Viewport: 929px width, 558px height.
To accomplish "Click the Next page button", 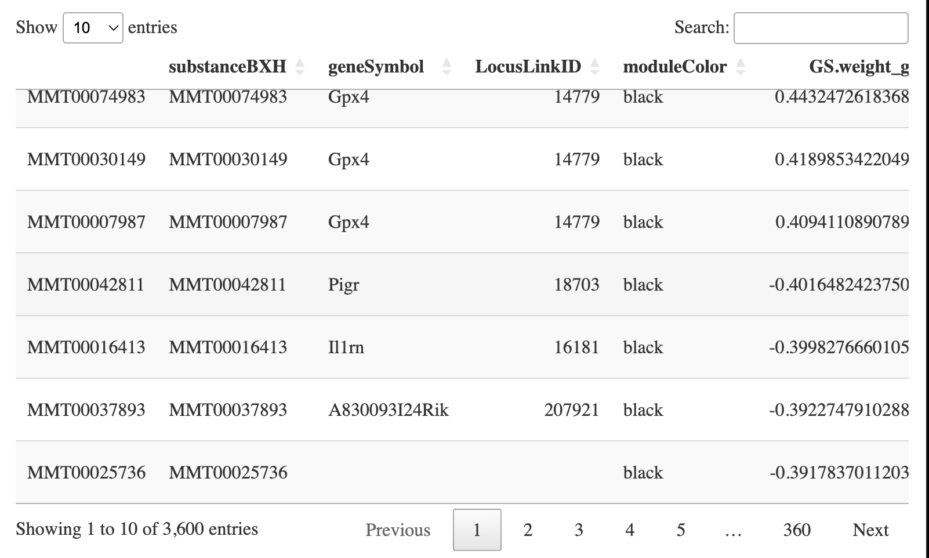I will [x=870, y=530].
